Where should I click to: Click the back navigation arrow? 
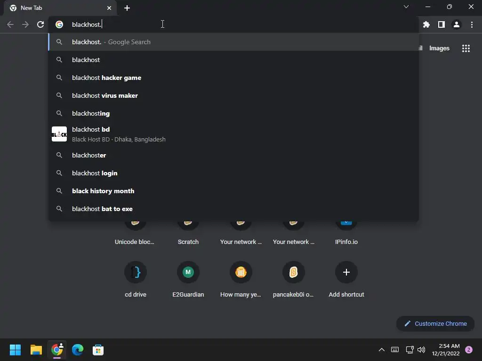(10, 24)
